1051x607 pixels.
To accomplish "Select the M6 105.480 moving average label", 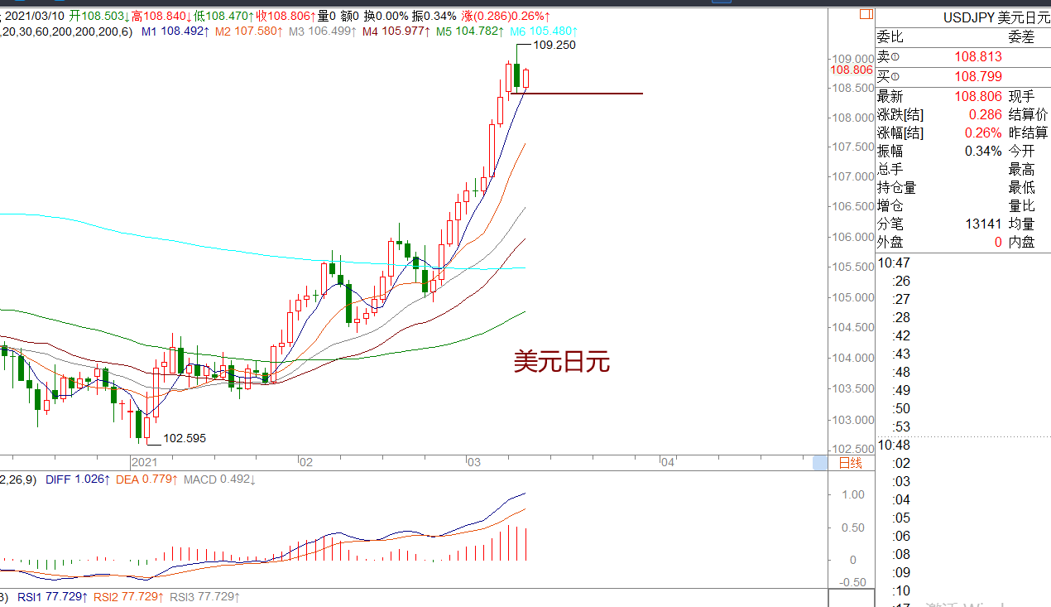I will click(x=543, y=31).
